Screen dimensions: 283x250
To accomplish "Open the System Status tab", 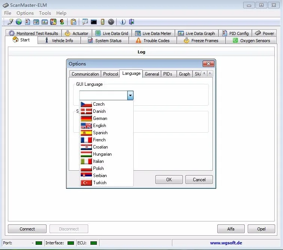I will pyautogui.click(x=105, y=41).
